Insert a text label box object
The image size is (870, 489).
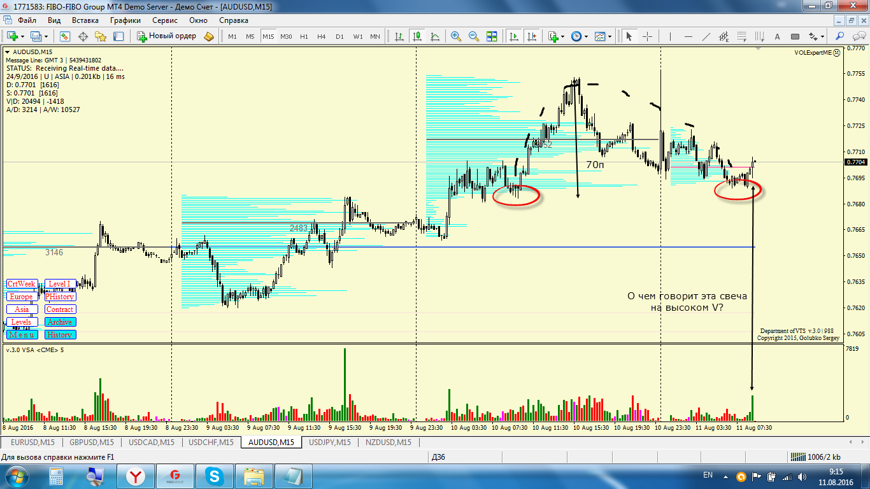click(795, 36)
